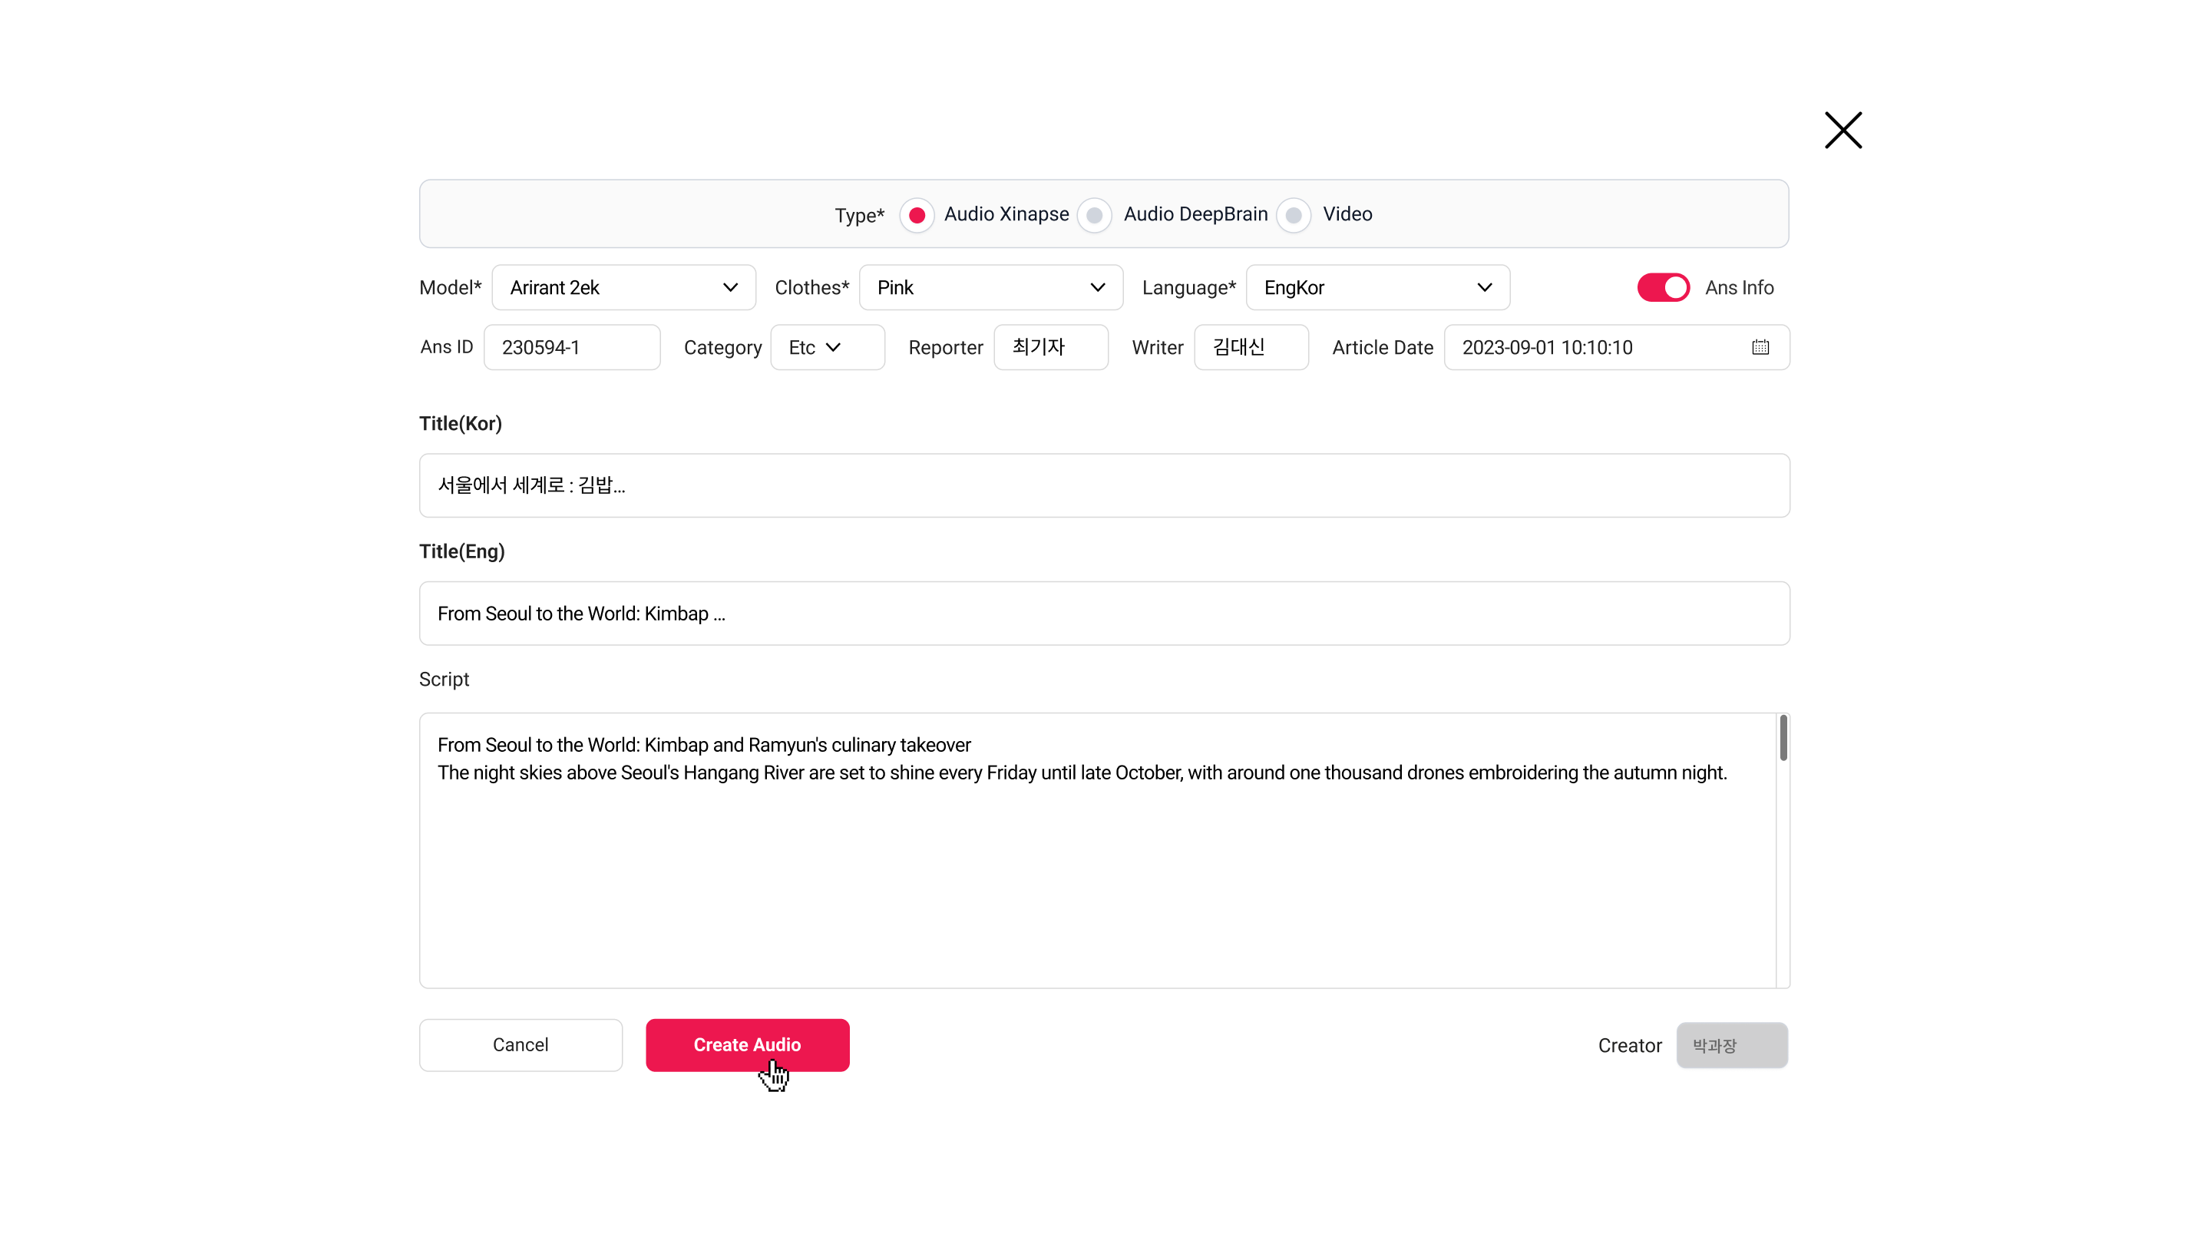The height and width of the screenshot is (1244, 2211).
Task: Click into the Reporter text field
Action: 1050,347
